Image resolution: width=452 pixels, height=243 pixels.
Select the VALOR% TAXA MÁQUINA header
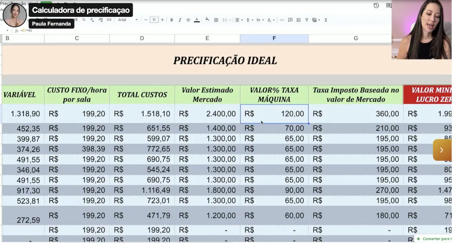[x=274, y=95]
